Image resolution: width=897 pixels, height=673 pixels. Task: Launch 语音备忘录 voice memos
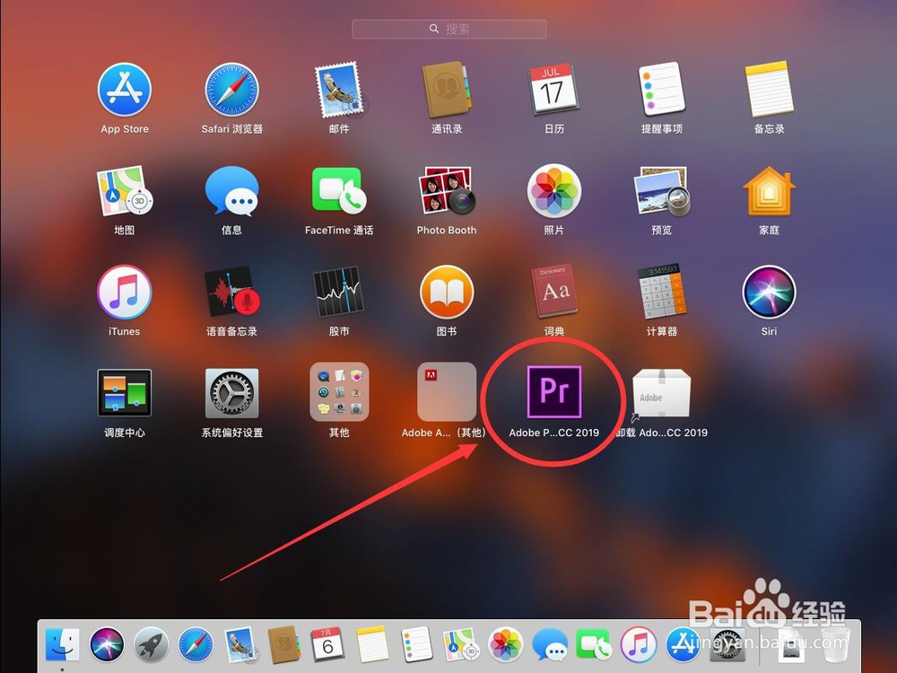tap(231, 292)
